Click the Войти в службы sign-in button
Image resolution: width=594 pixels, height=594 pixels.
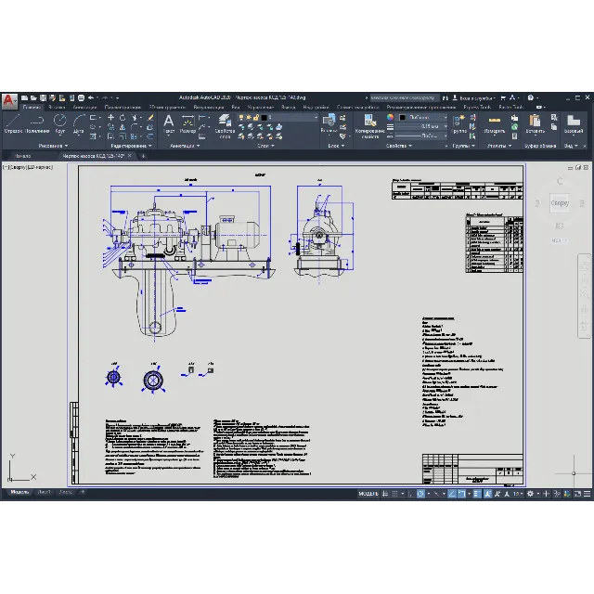(x=474, y=98)
